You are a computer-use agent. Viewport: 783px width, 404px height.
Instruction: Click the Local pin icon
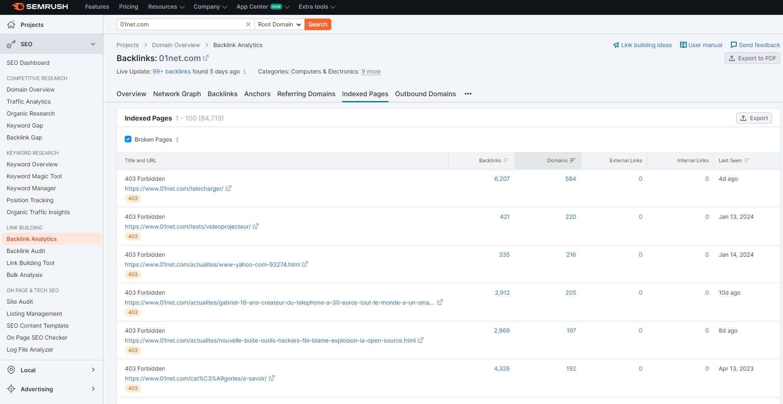(11, 370)
